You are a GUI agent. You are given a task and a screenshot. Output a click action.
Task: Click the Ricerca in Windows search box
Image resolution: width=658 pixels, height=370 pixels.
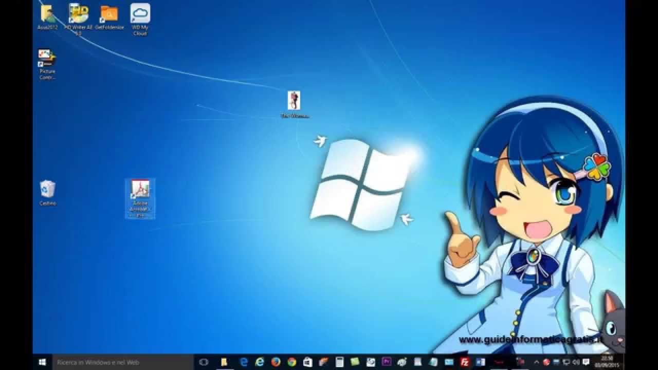click(x=123, y=362)
